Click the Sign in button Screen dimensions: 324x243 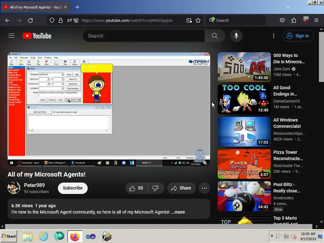(x=298, y=36)
